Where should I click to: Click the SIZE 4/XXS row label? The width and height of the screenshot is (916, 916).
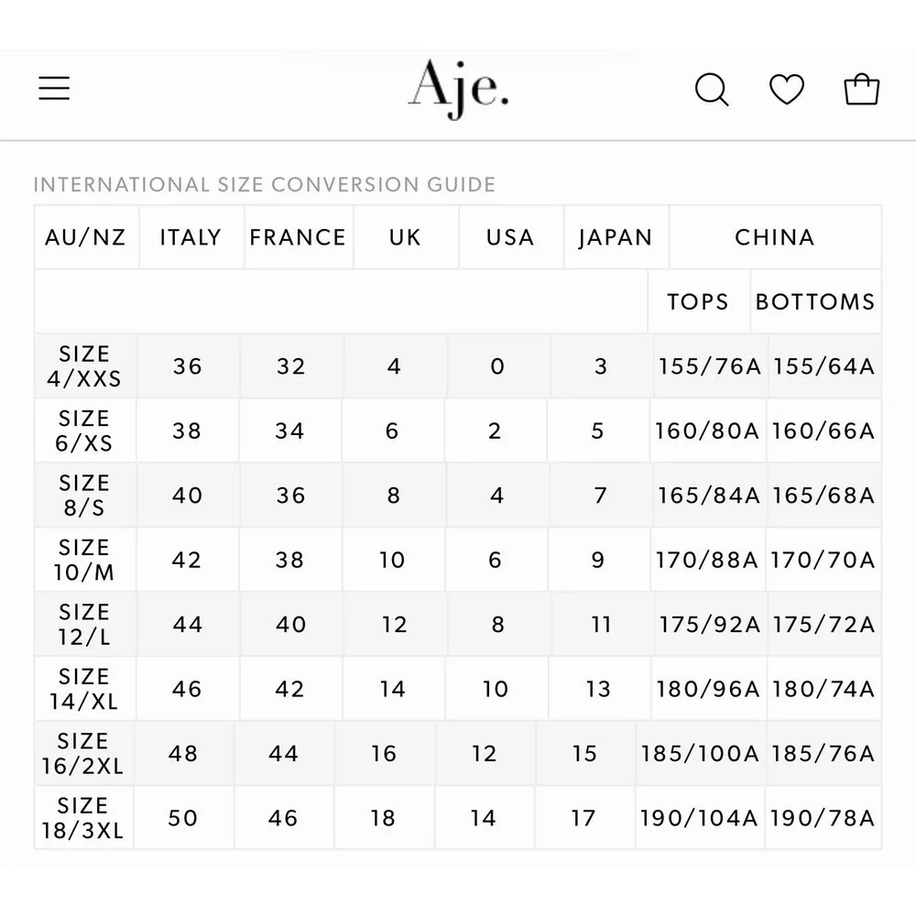[x=84, y=365]
